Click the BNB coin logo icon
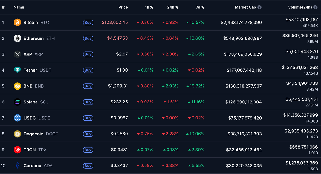 point(17,86)
